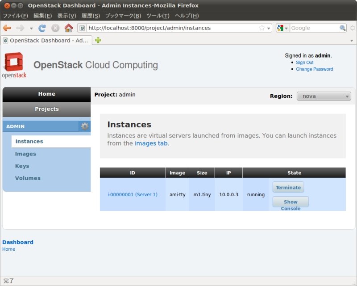Bookmark this page with the star icon
Viewport: 357px width, 286px height.
262,28
